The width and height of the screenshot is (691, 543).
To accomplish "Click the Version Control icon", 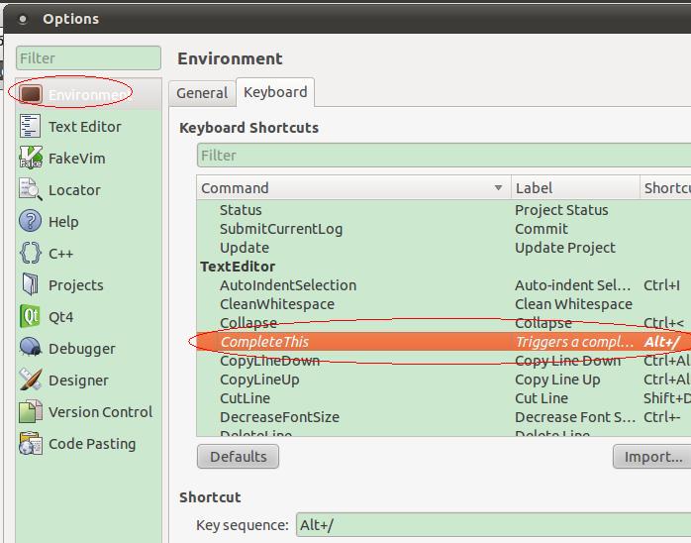I will pyautogui.click(x=31, y=411).
